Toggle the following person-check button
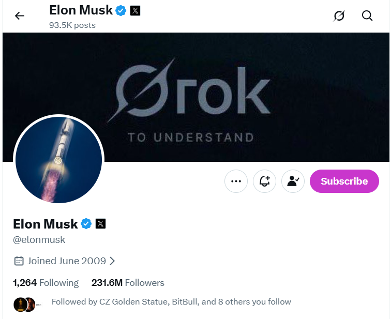The height and width of the screenshot is (319, 391). coord(293,181)
